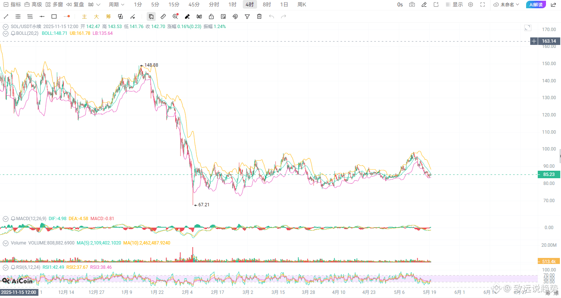Collapse the MACD indicator pane

click(x=5, y=219)
